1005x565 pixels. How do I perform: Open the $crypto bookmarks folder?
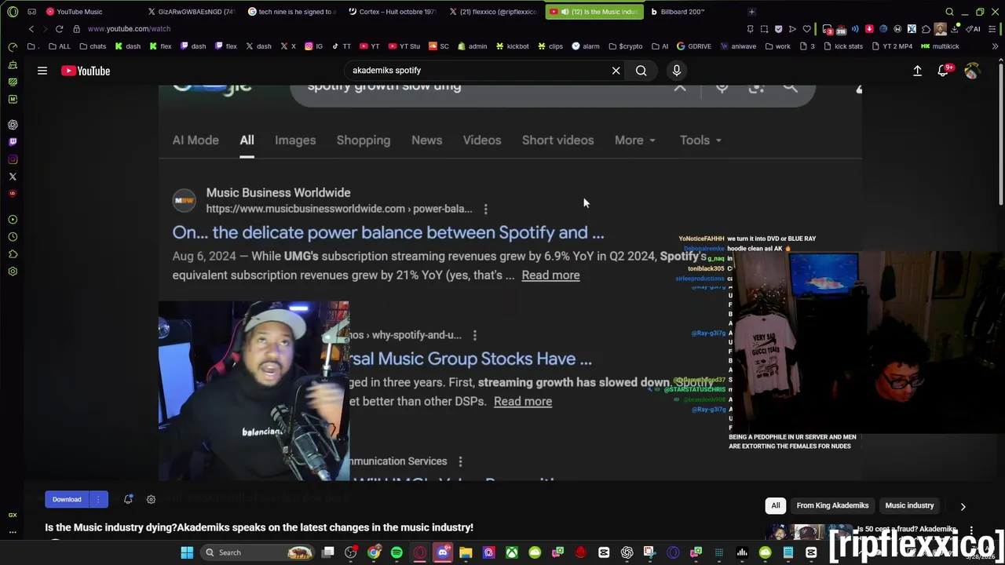point(625,46)
